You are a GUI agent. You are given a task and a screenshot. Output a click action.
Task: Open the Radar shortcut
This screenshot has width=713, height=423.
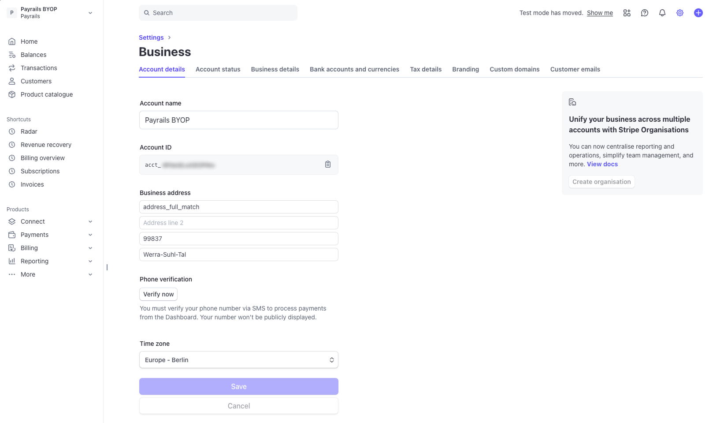click(x=29, y=131)
